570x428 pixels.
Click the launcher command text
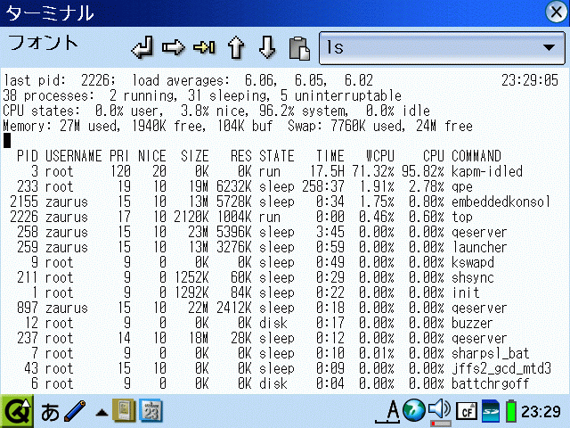(x=479, y=248)
